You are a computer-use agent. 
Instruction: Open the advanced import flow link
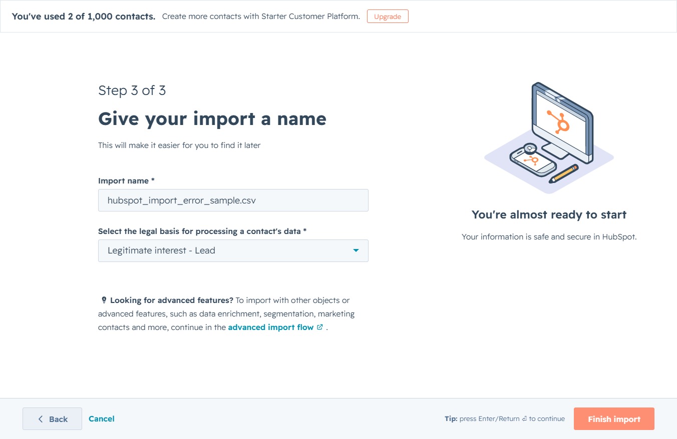pyautogui.click(x=271, y=327)
